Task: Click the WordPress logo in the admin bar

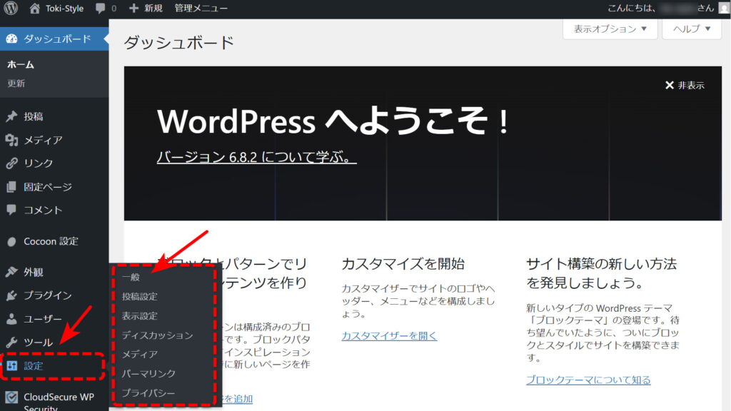Action: (11, 9)
